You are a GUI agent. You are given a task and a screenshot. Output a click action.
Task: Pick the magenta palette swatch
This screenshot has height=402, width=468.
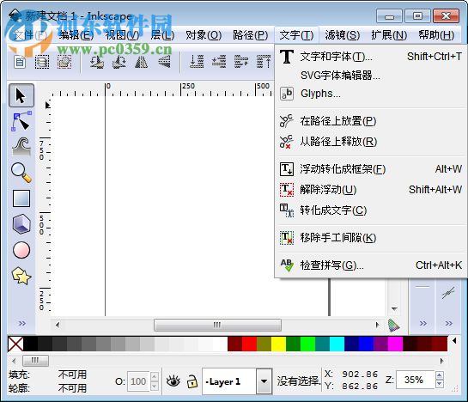click(396, 344)
